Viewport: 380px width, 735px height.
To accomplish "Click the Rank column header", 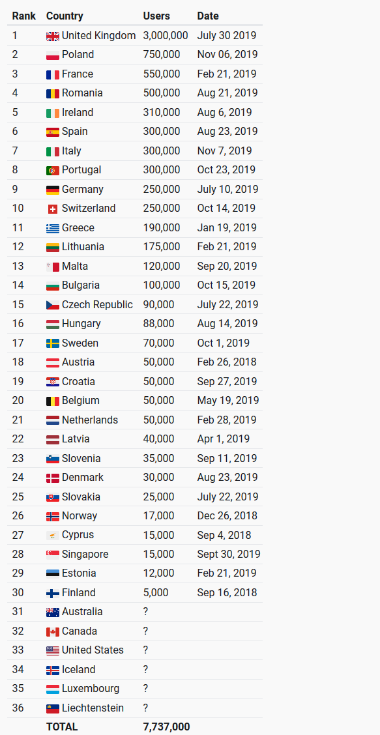I will pyautogui.click(x=24, y=16).
